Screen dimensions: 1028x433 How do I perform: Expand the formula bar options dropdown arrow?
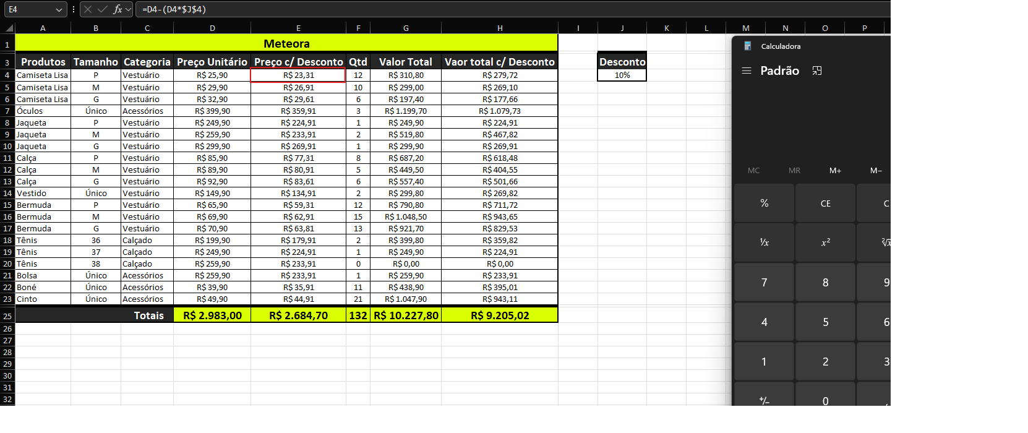coord(128,9)
